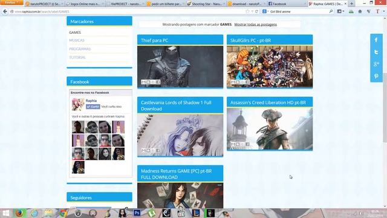Viewport: 387px width, 218px height.
Task: Click the raphia.com.br address bar
Action: click(x=128, y=12)
